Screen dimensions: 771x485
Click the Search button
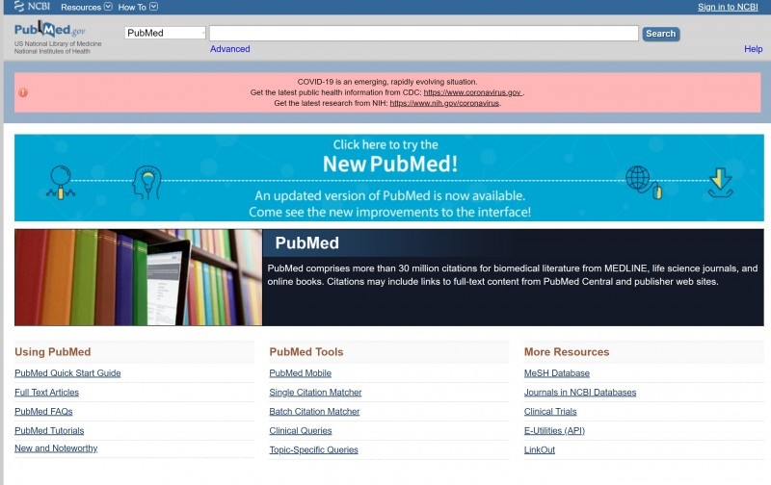(661, 34)
